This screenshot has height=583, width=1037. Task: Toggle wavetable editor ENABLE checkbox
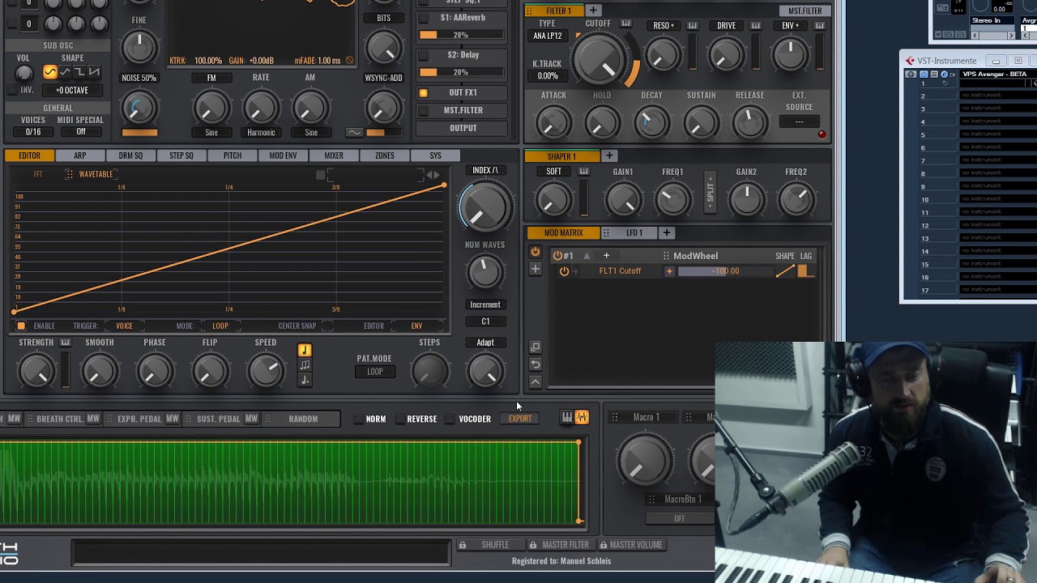(21, 326)
